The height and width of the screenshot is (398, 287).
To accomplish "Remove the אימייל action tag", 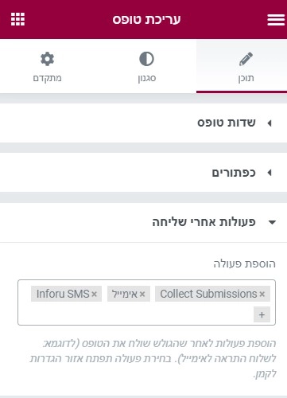I will pos(142,294).
